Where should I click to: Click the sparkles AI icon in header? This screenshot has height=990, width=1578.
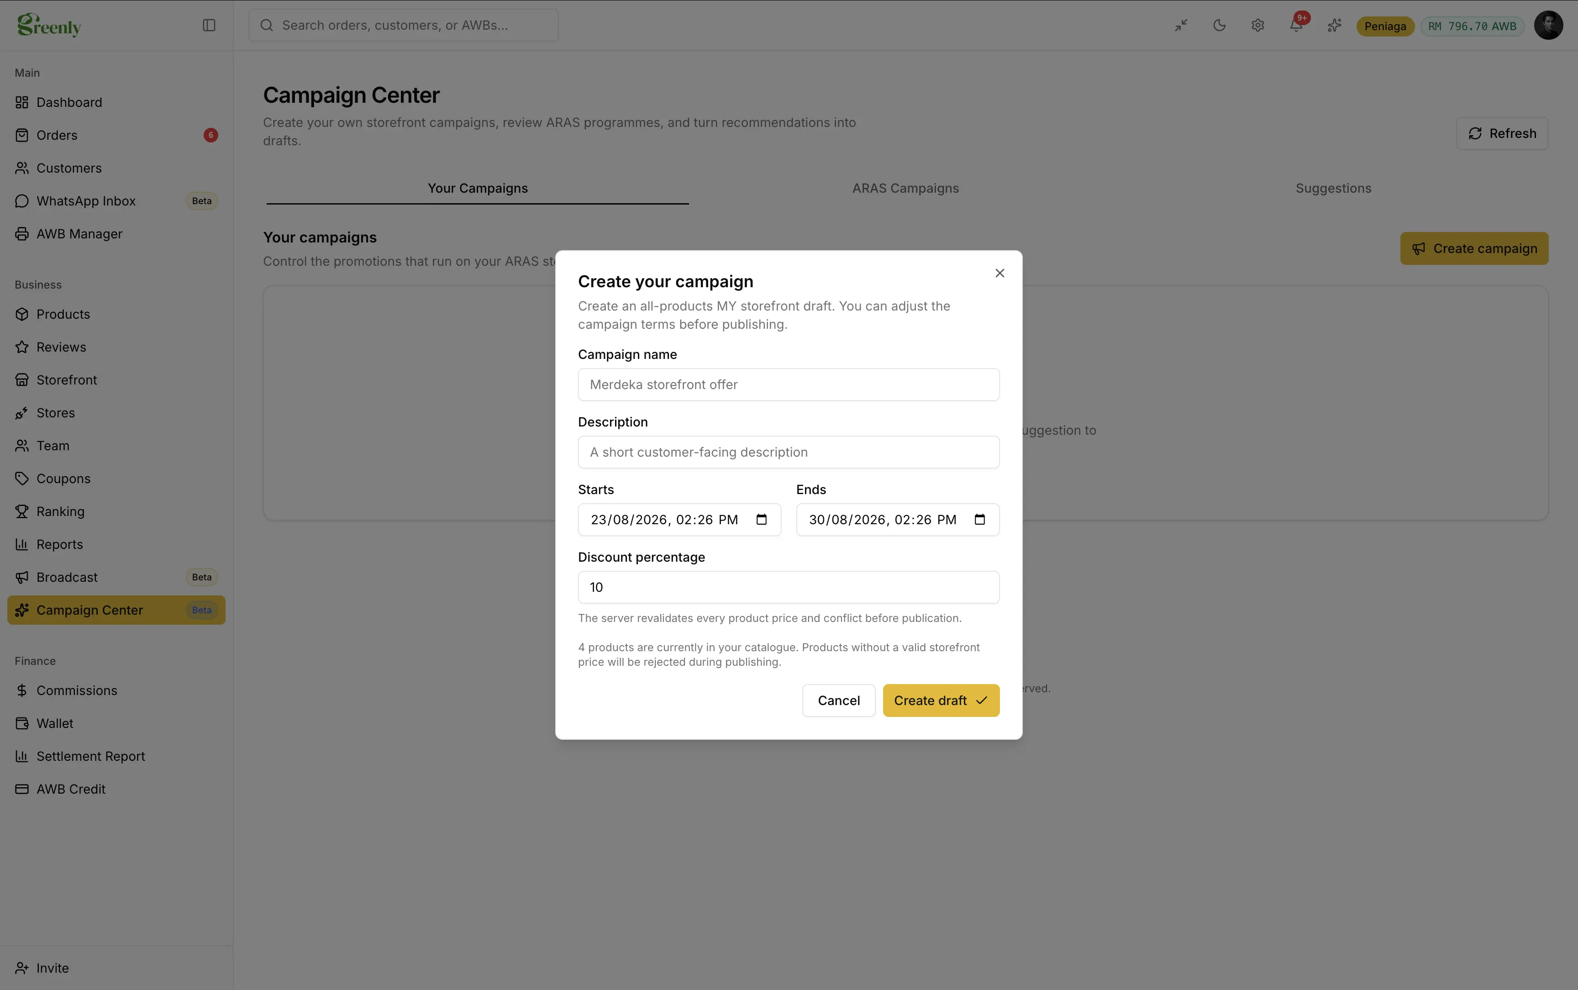click(1335, 26)
